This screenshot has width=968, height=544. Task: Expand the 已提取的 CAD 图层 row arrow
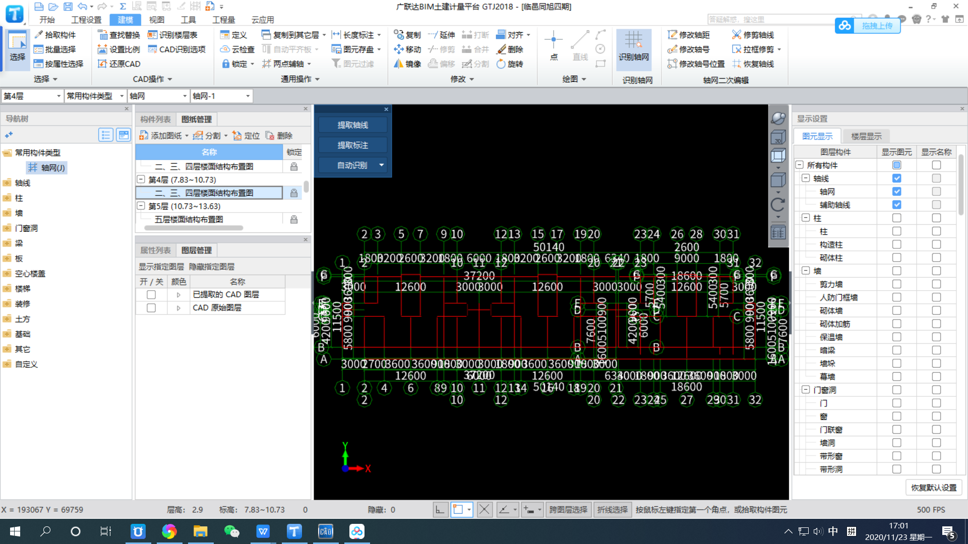[x=178, y=295]
